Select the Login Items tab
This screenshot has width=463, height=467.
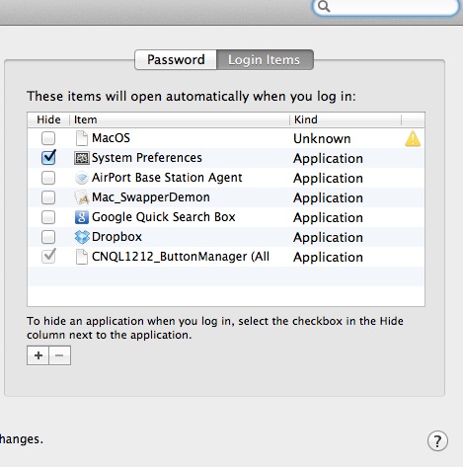[265, 60]
